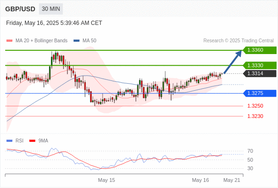The image size is (278, 188).
Task: Click the RSI 30 axis label
Action: (x=250, y=168)
